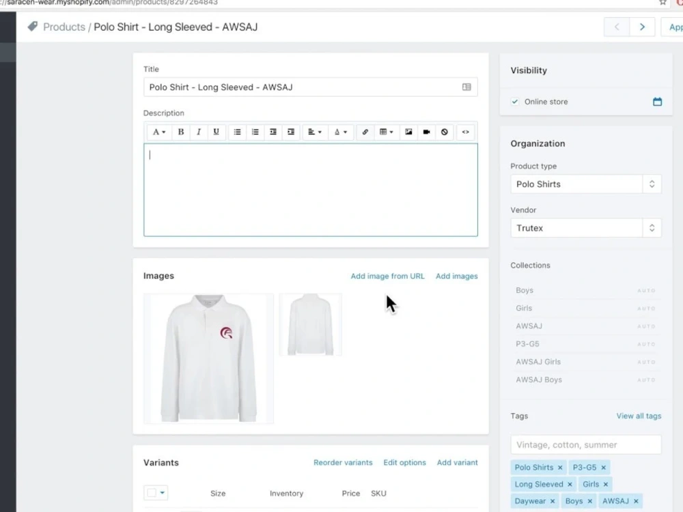Click Add image from URL
The width and height of the screenshot is (683, 512).
387,276
